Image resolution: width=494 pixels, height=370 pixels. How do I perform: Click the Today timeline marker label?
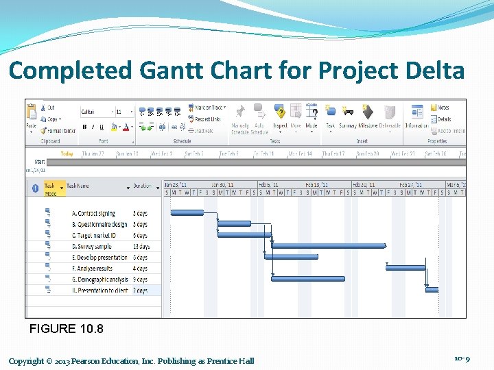point(67,153)
